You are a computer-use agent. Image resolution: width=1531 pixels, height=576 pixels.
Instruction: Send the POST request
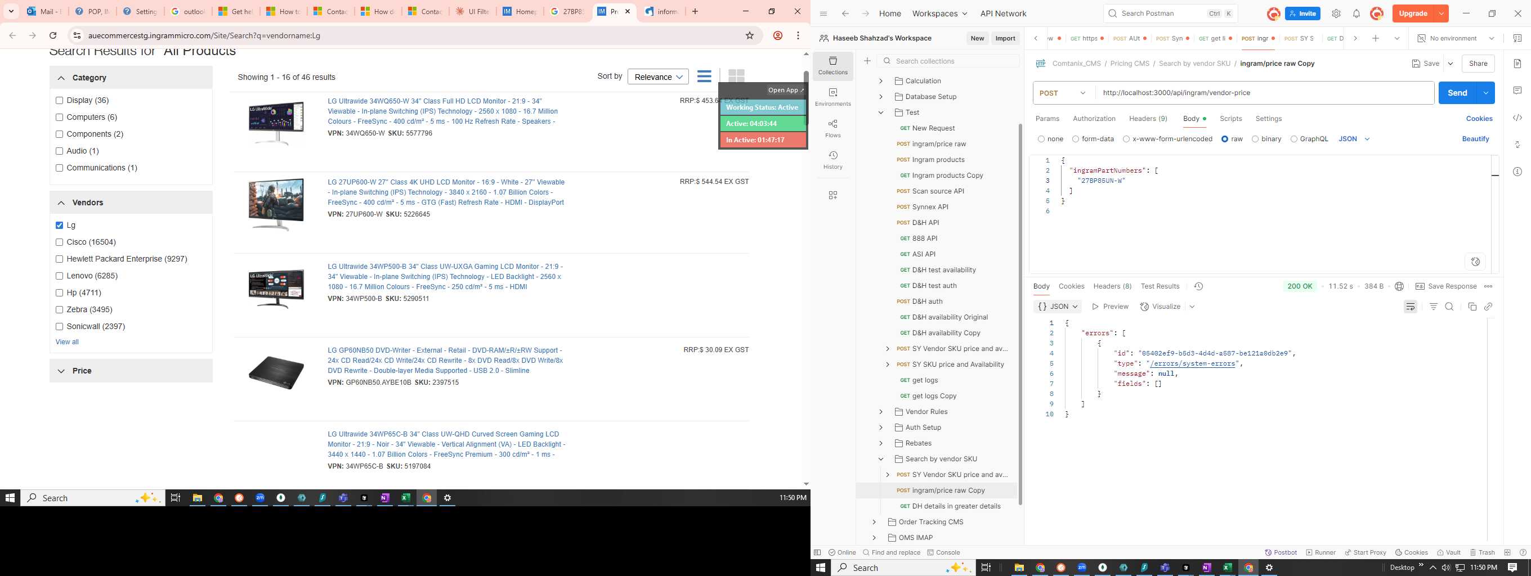[1457, 93]
